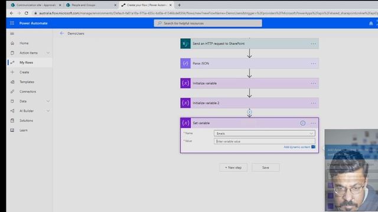This screenshot has width=378, height=212.
Task: Open the variable Name dropdown
Action: click(264, 134)
